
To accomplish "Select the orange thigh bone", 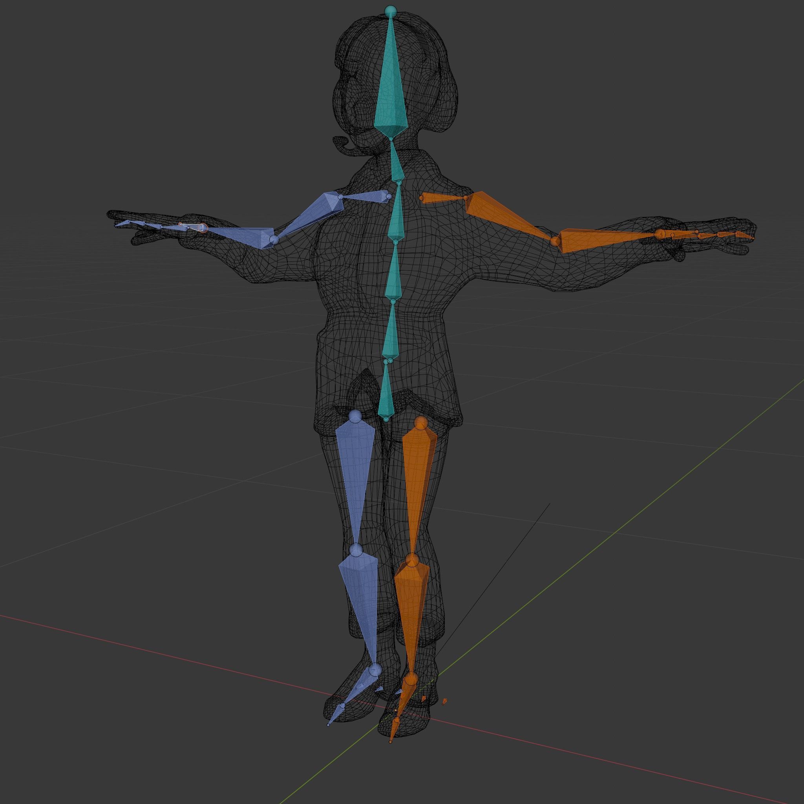I will (x=418, y=487).
